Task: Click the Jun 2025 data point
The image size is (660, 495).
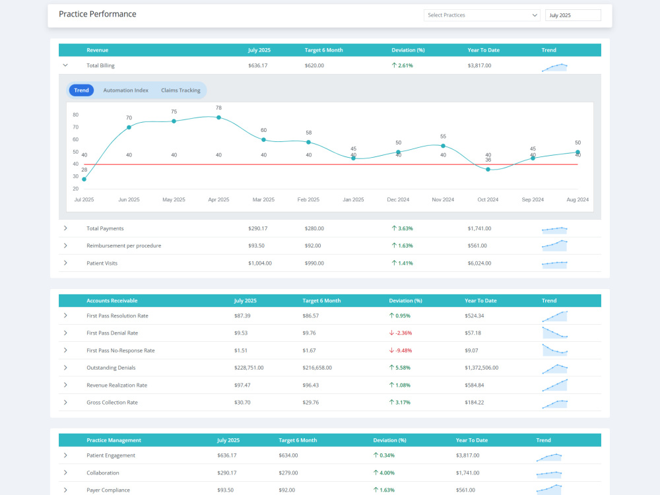Action: (129, 127)
